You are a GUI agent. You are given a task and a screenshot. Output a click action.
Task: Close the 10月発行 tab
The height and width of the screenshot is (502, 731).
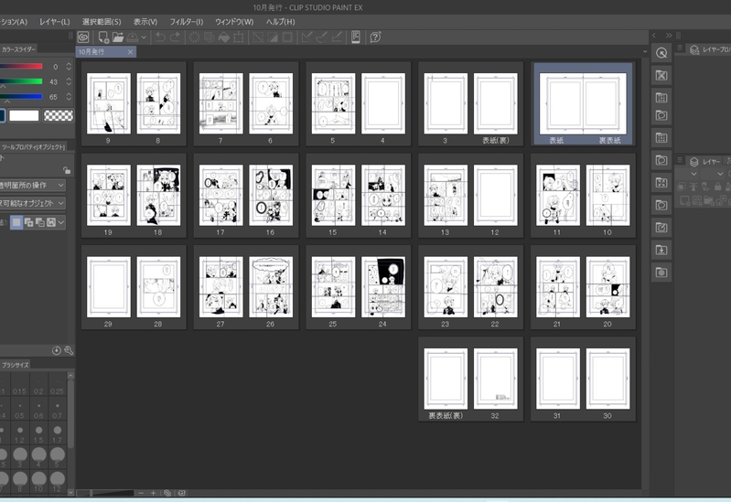coord(131,52)
